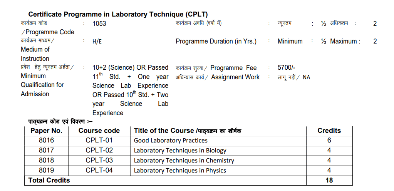The width and height of the screenshot is (394, 191).
Task: Click paper number 8019
Action: (x=46, y=170)
